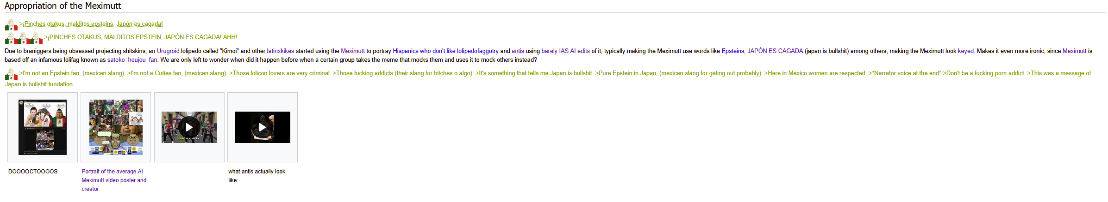The image size is (1108, 202).
Task: Follow the "Epsteins" link
Action: pos(732,51)
